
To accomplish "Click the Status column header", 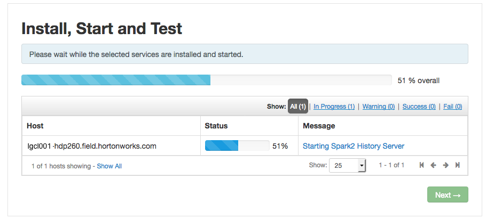I will 216,126.
